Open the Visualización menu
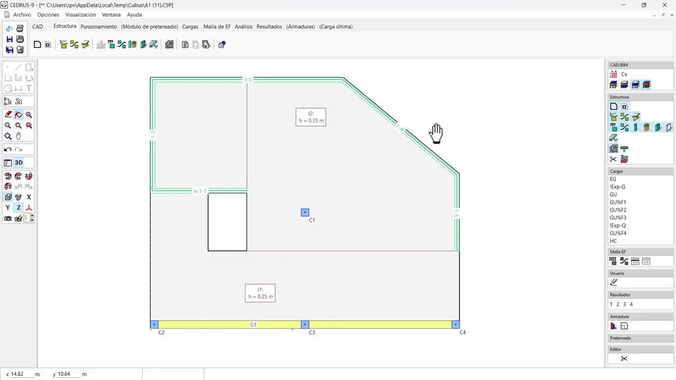 coord(80,15)
